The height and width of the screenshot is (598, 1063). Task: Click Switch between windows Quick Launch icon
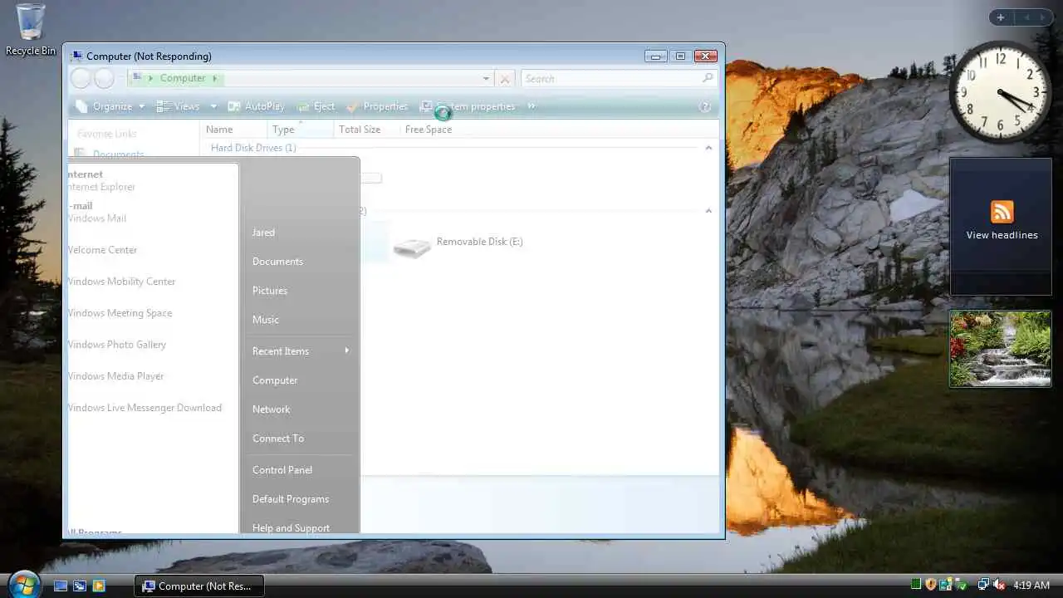80,586
